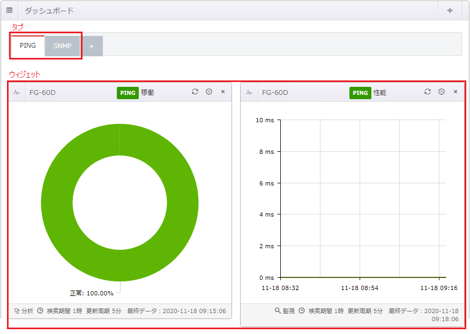
Task: Click the 正常: 100.00% chart label
Action: tap(92, 293)
